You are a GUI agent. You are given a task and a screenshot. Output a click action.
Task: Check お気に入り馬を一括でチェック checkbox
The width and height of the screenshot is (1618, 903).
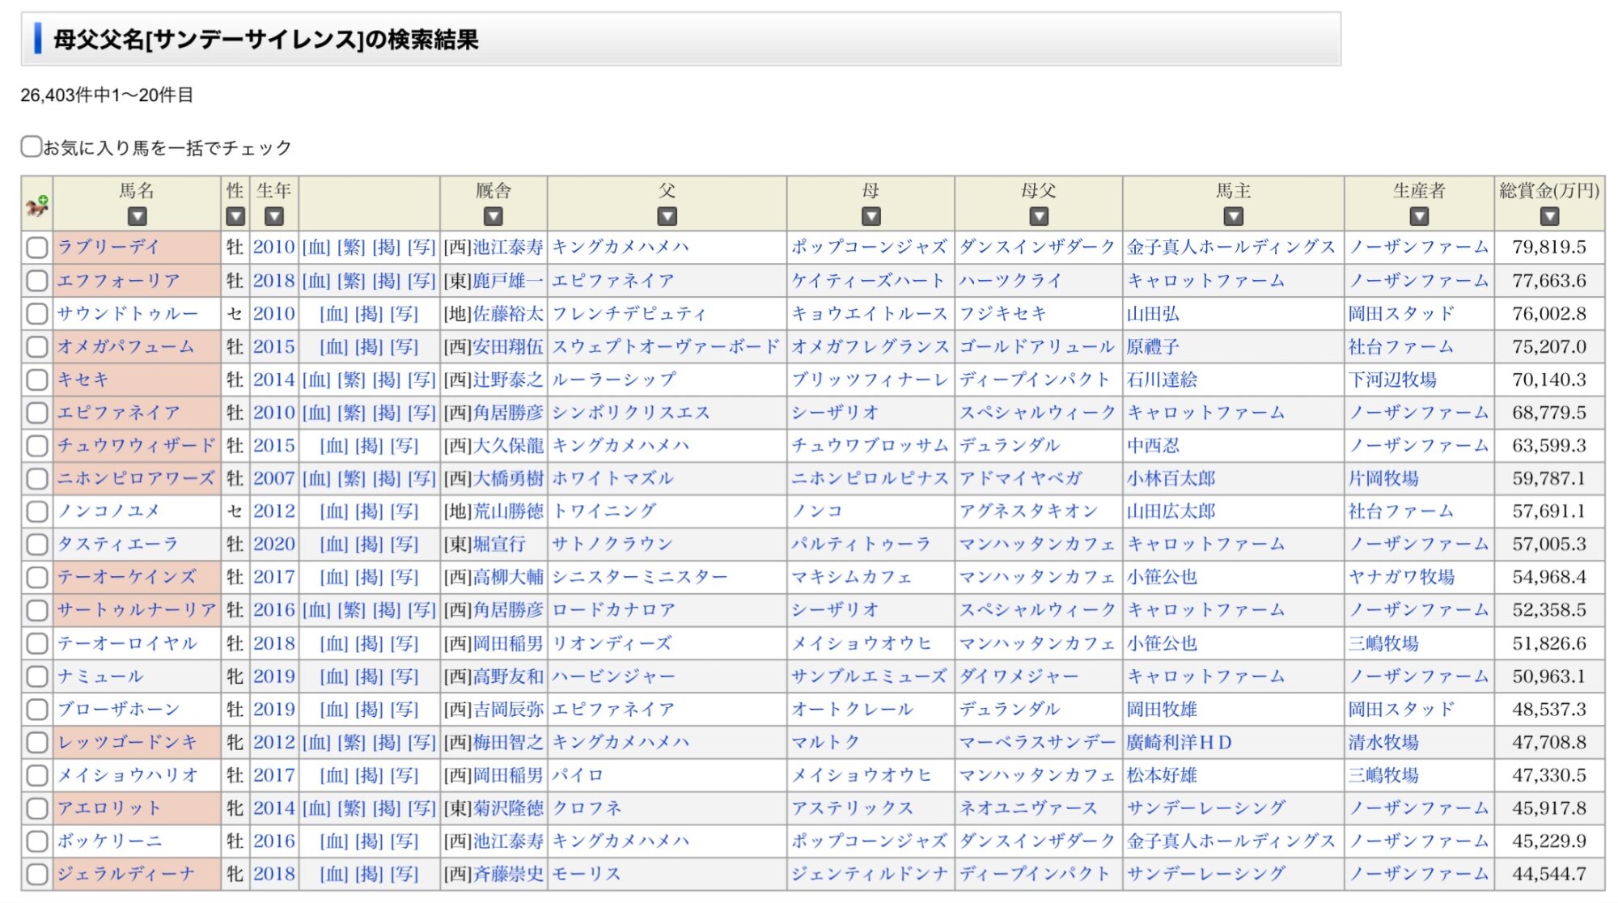coord(31,146)
